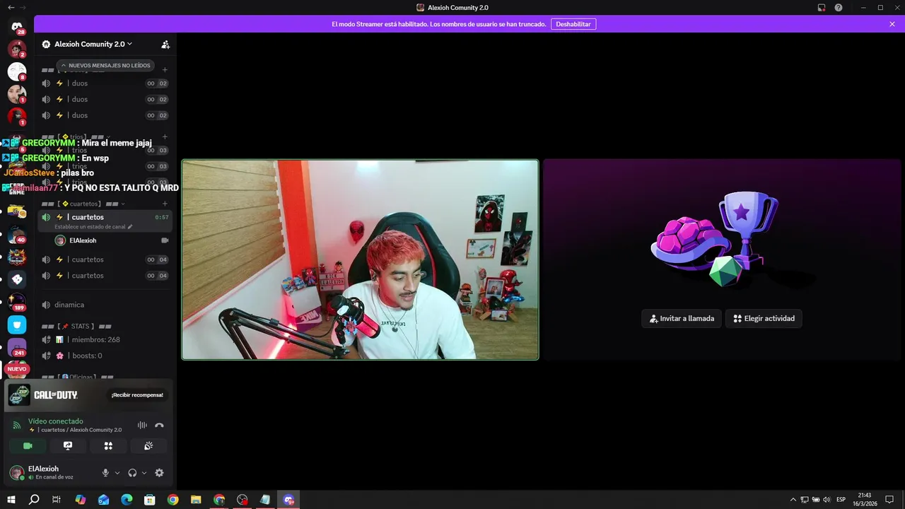Click ¡Recibir recompensa! on the quest card
The height and width of the screenshot is (509, 905).
click(137, 395)
